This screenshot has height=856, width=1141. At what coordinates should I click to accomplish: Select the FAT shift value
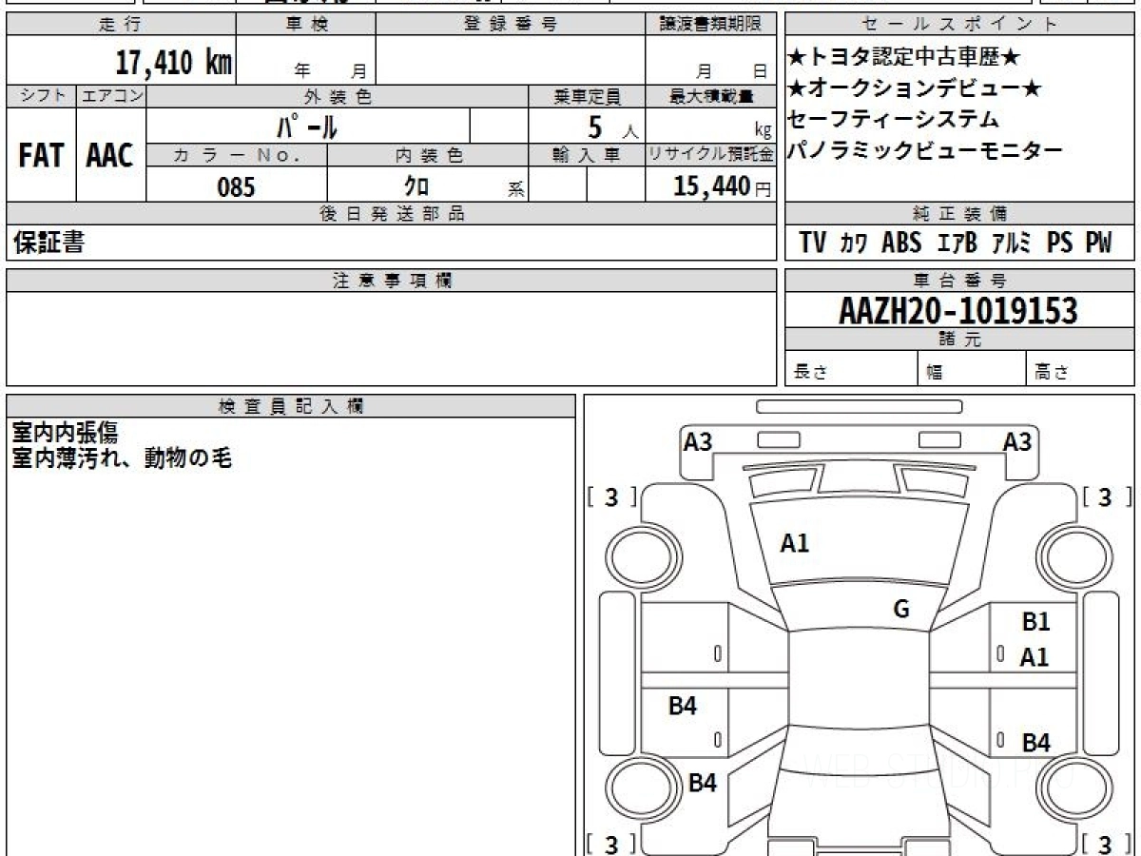coord(41,155)
